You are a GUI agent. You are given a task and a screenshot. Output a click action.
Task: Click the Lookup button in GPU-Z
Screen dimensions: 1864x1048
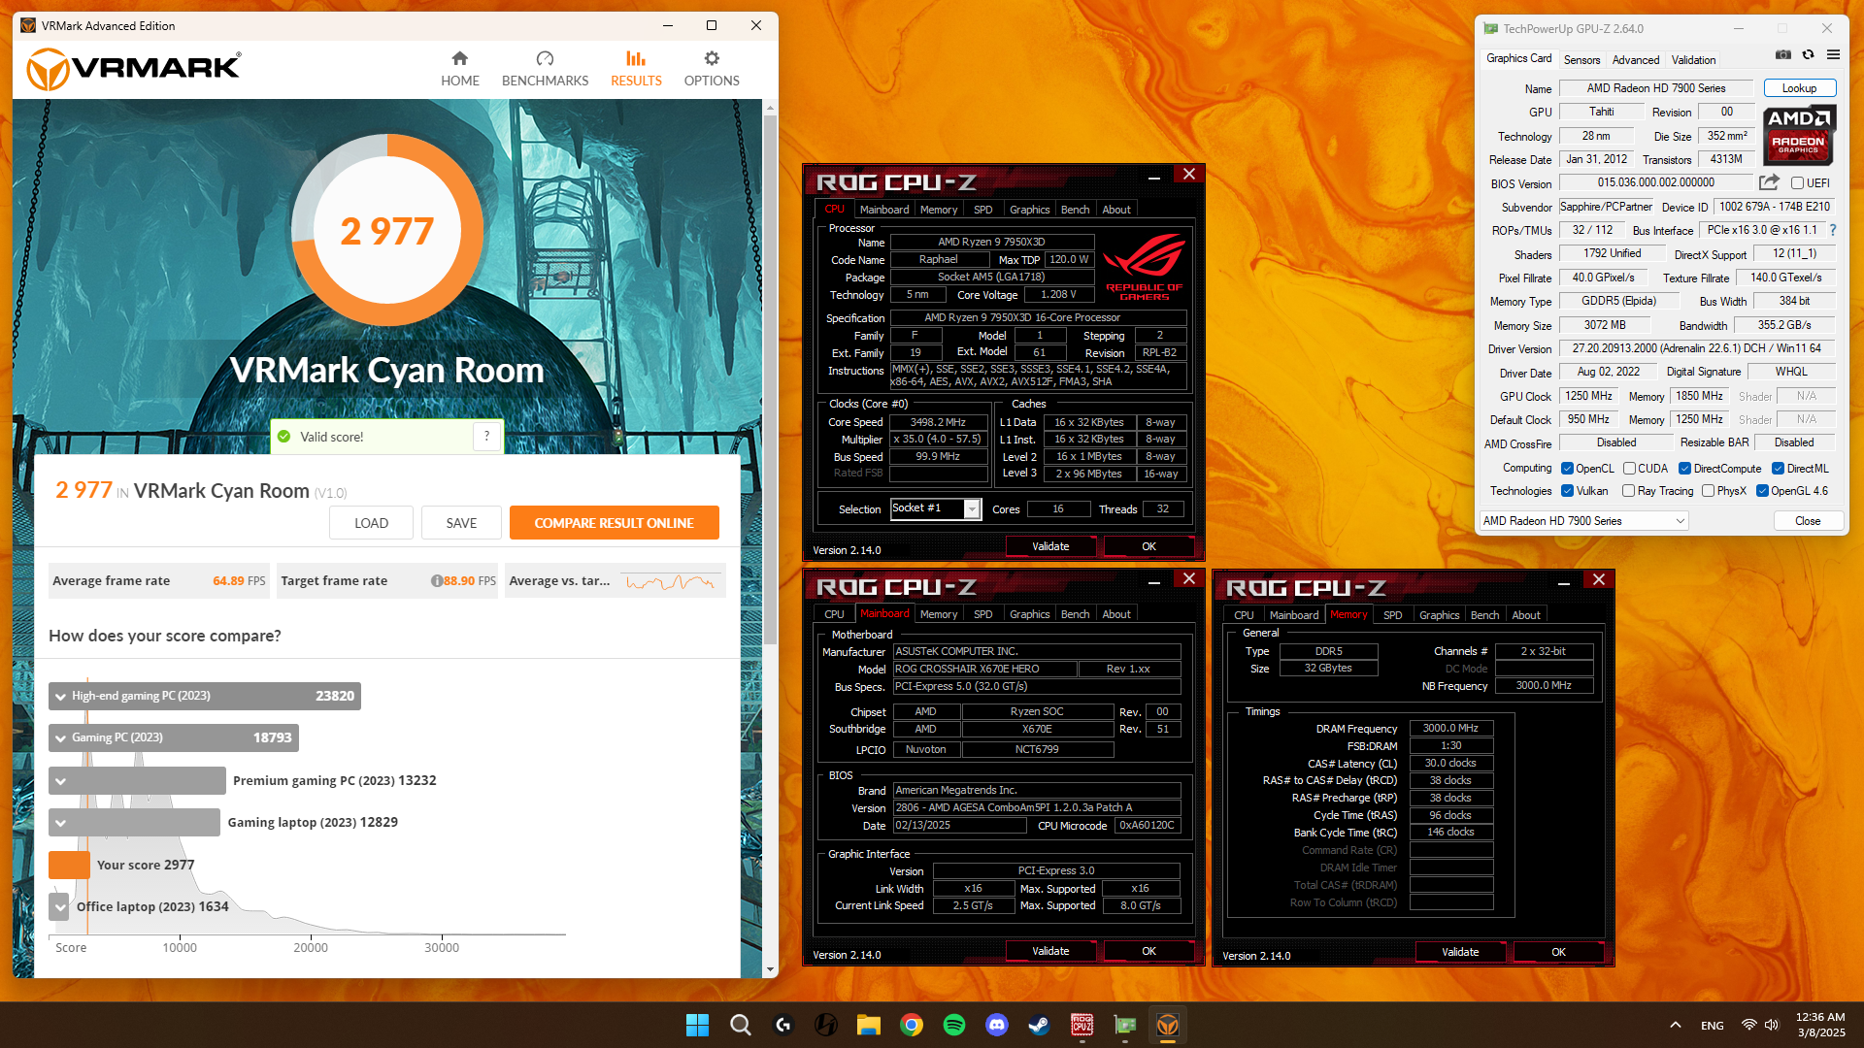[x=1799, y=88]
